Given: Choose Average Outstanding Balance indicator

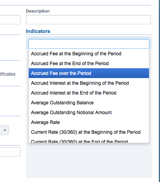Looking at the screenshot, I should point(89,103).
